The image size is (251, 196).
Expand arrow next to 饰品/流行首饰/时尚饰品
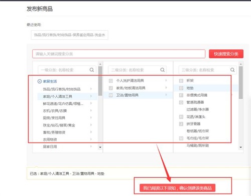pos(91,89)
